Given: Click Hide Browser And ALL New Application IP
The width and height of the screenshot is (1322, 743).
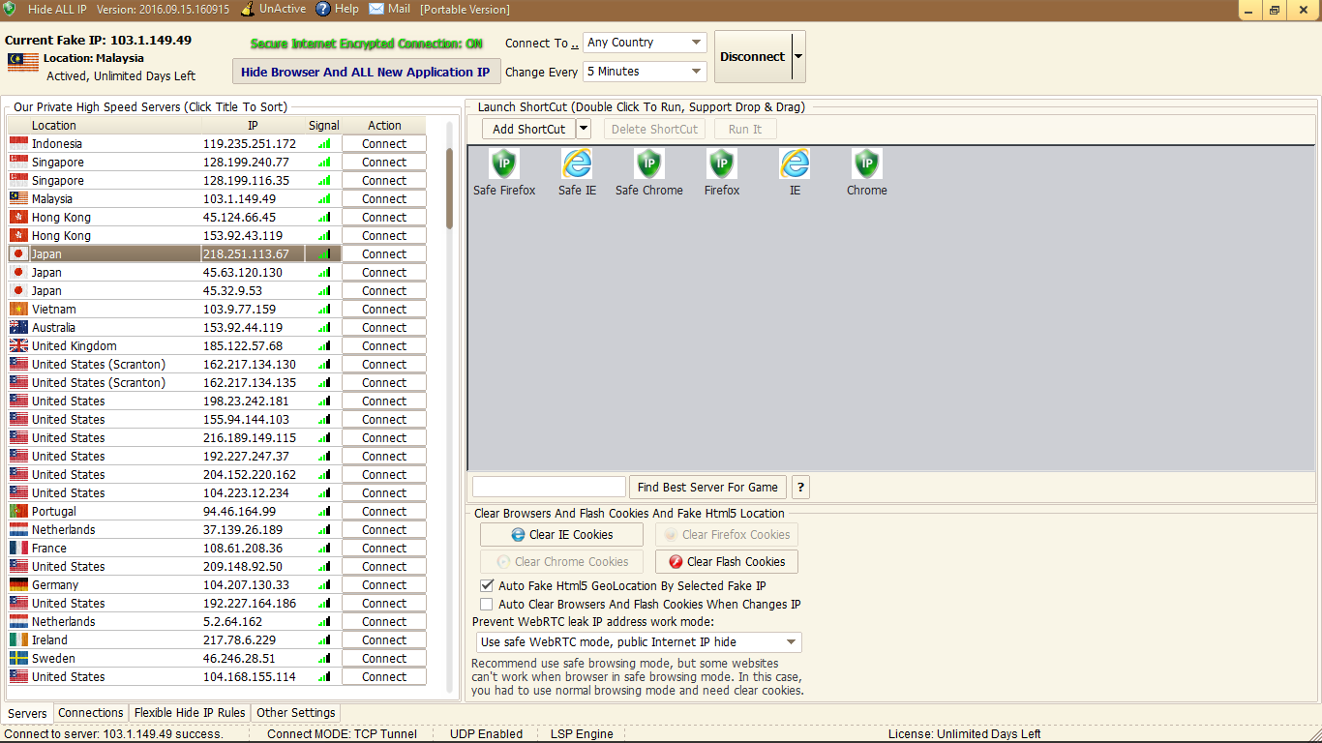Looking at the screenshot, I should (x=366, y=72).
